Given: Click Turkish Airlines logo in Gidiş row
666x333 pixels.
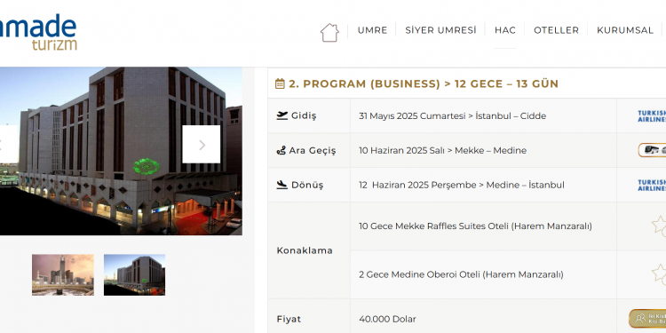Looking at the screenshot, I should (652, 115).
